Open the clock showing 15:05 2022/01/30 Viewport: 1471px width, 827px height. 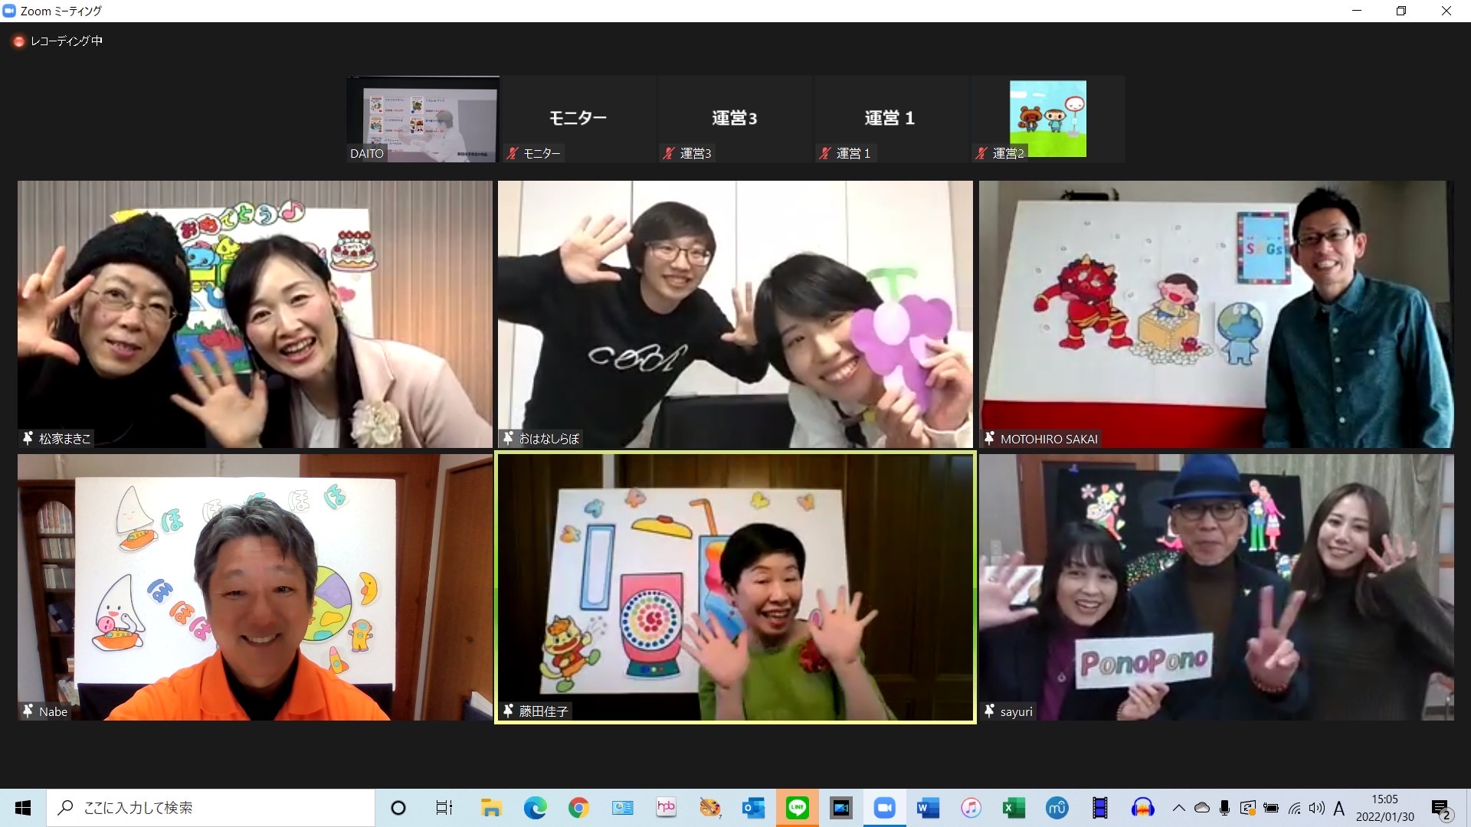pos(1385,808)
